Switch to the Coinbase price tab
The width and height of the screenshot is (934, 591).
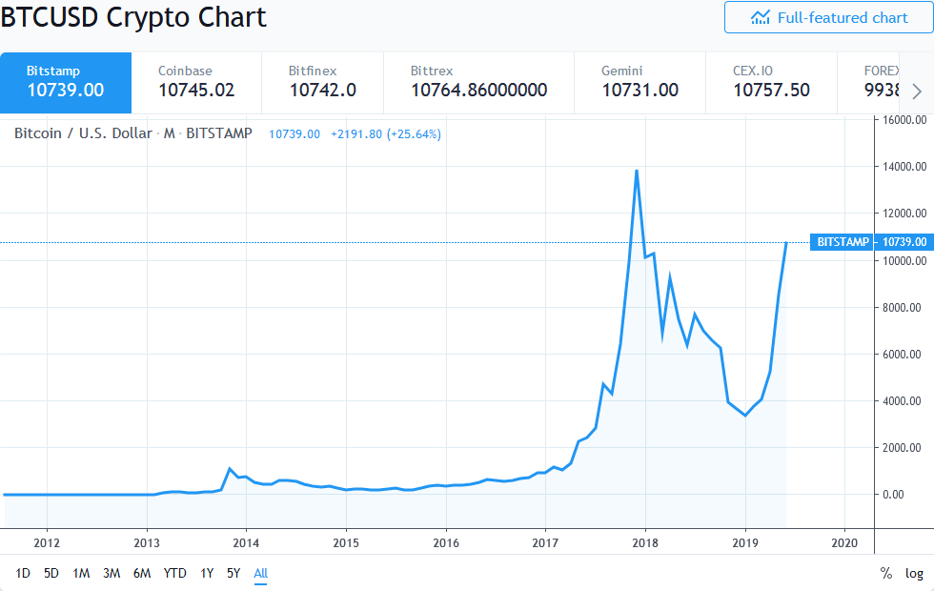click(x=197, y=82)
